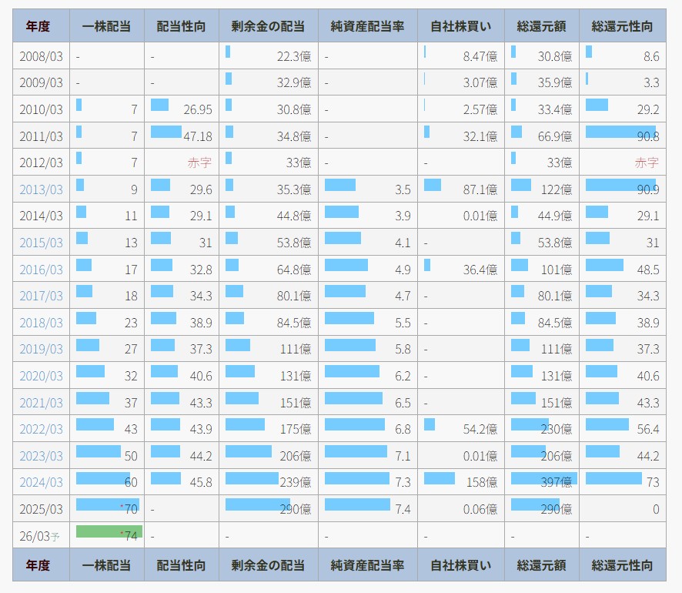Select the 2014/03 year cell
The image size is (682, 593).
click(x=42, y=216)
